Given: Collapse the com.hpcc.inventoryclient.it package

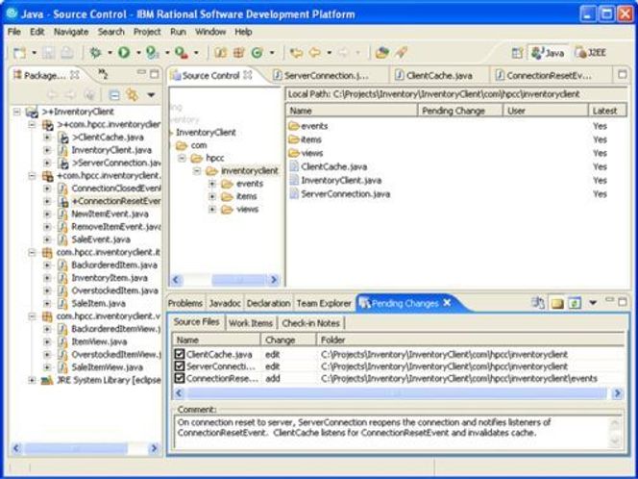Looking at the screenshot, I should pos(32,253).
